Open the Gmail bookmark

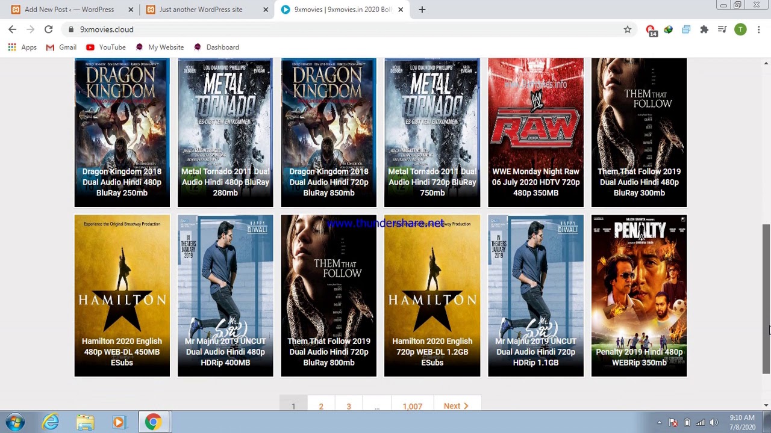[61, 47]
